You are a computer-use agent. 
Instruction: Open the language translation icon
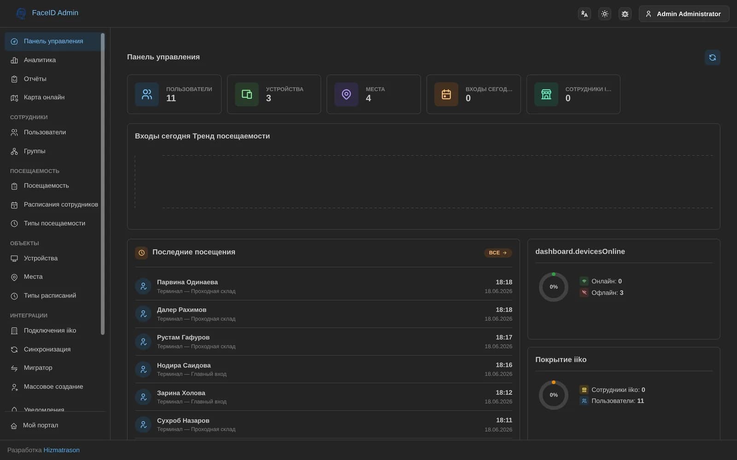(585, 14)
